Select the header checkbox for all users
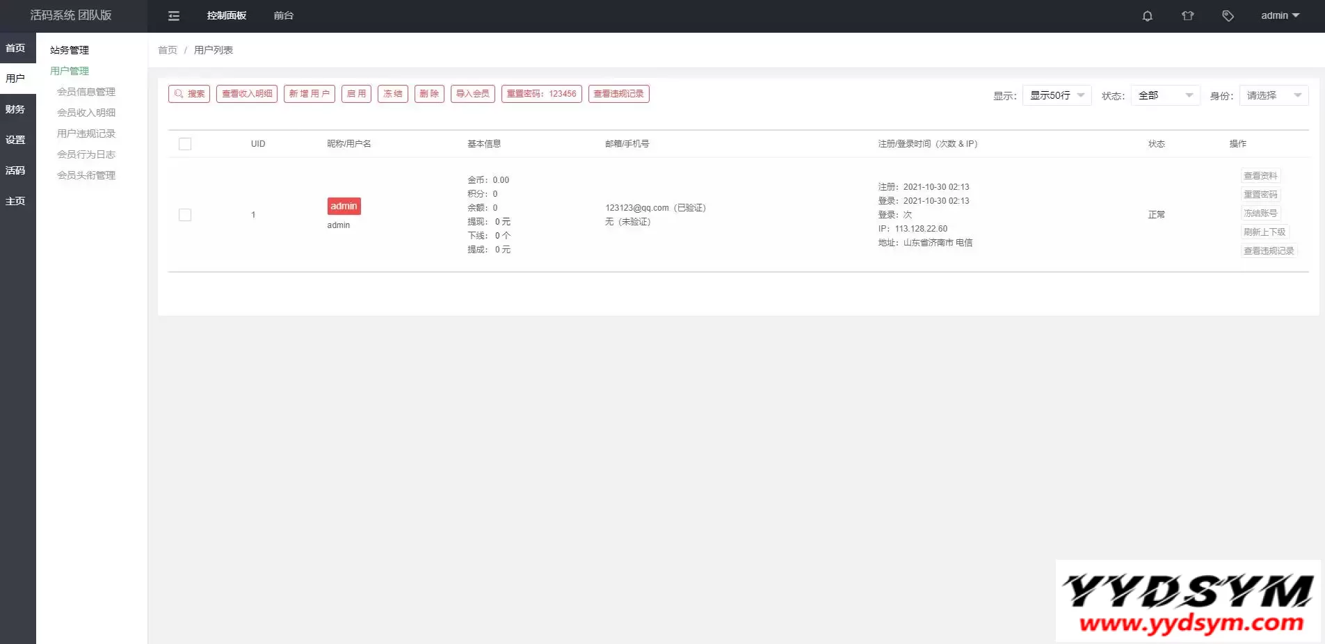The image size is (1325, 644). [185, 144]
